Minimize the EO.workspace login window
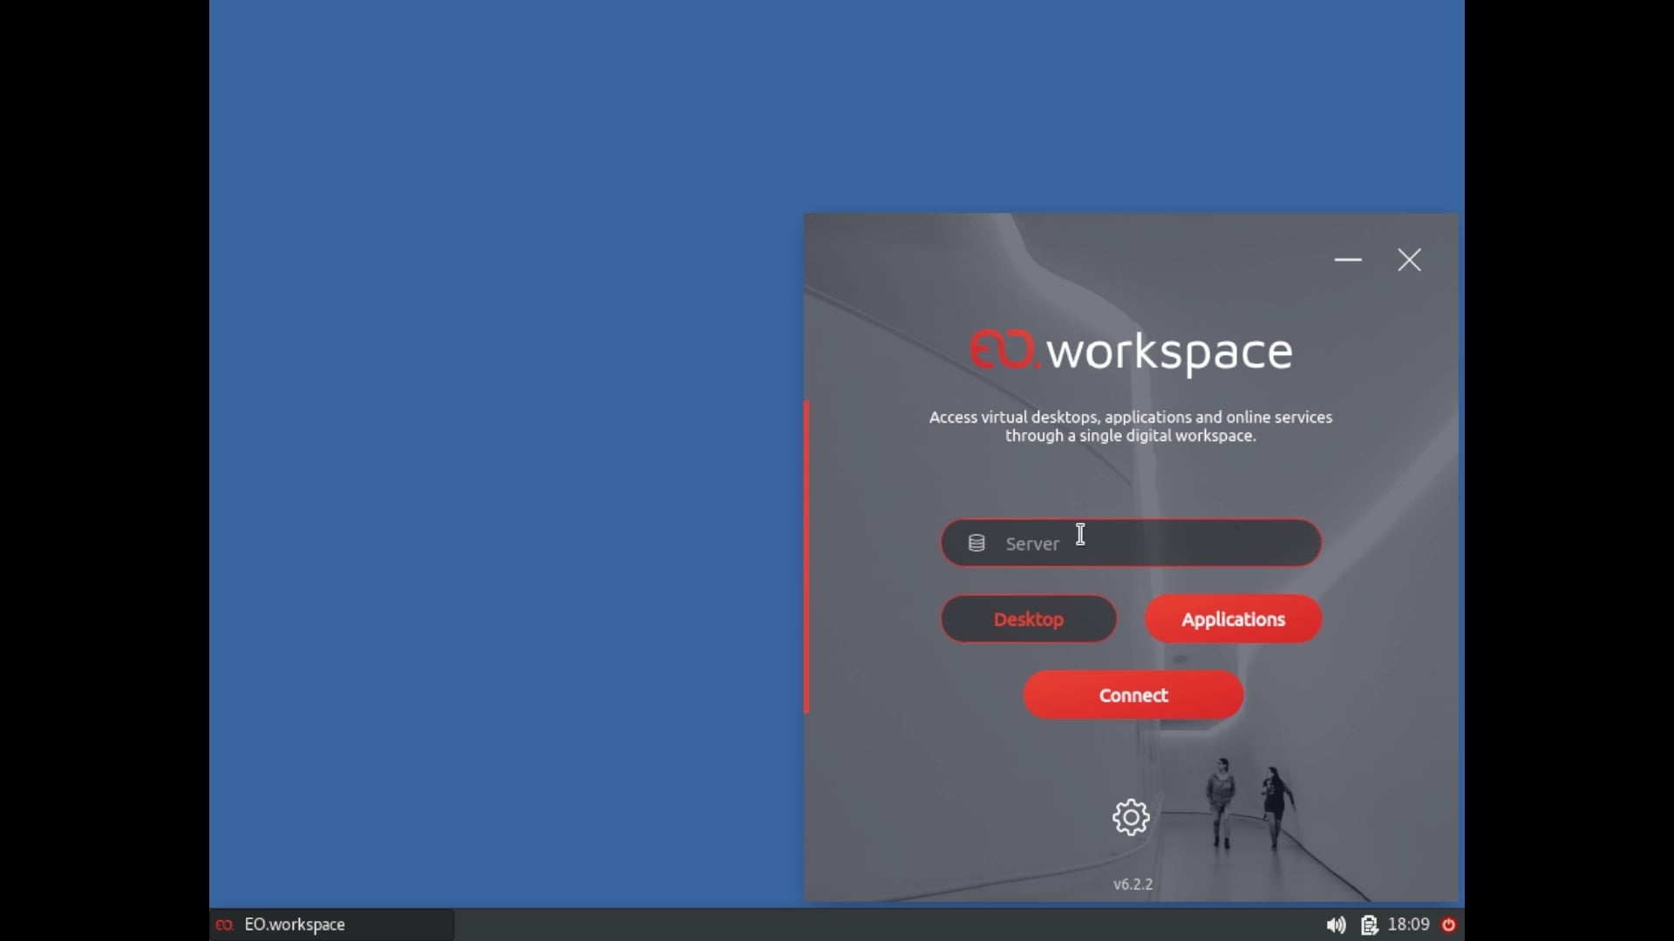 tap(1348, 260)
